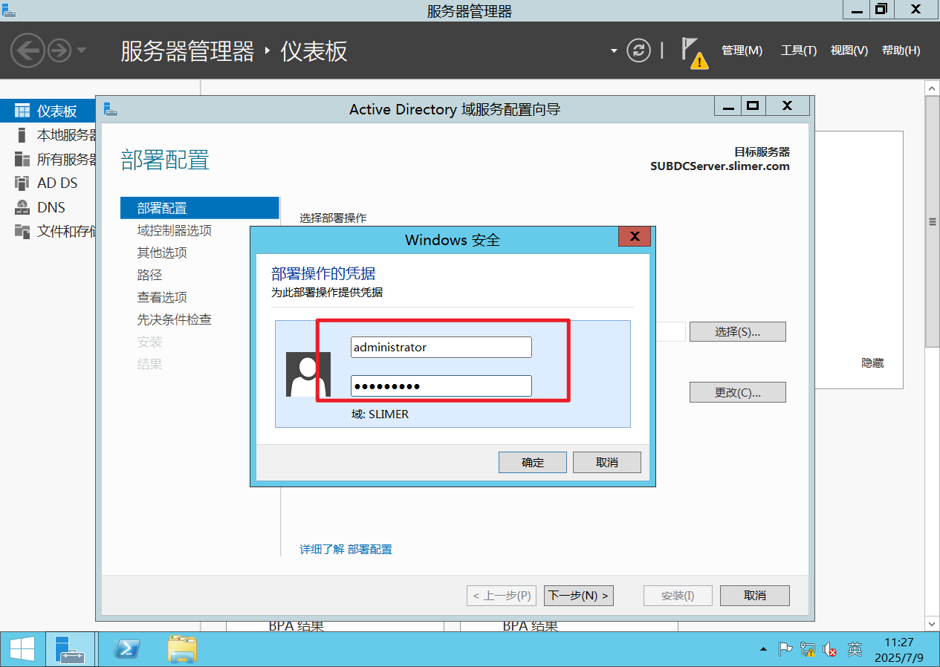Open the 管理(M) menu
Image resolution: width=940 pixels, height=667 pixels.
[742, 51]
